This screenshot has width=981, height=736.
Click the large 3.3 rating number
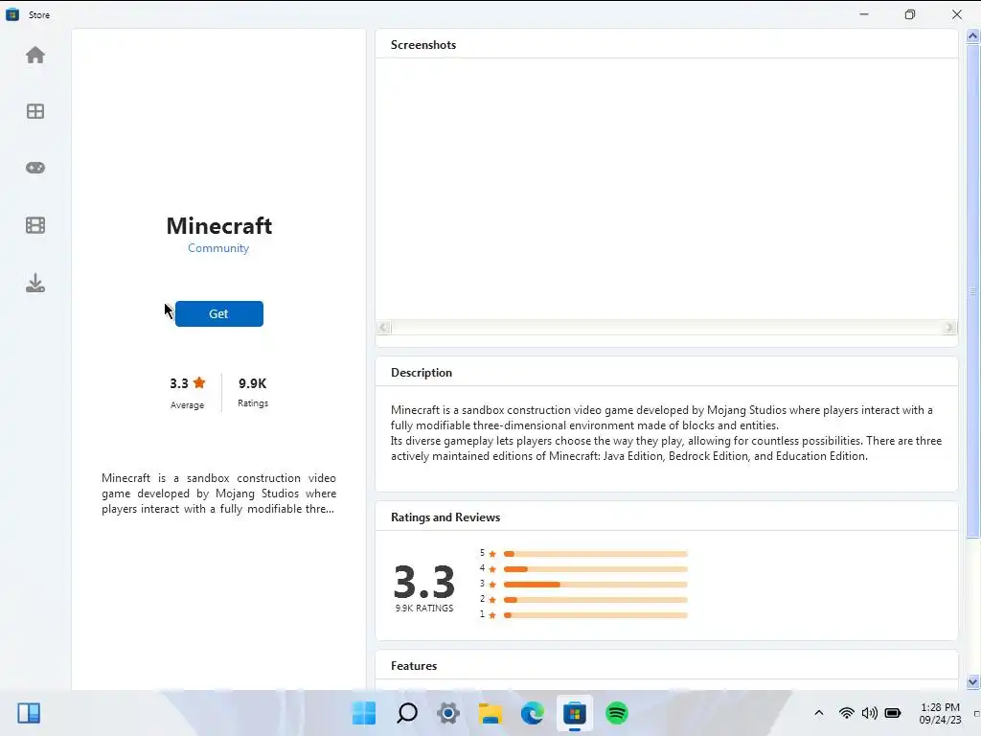coord(424,582)
